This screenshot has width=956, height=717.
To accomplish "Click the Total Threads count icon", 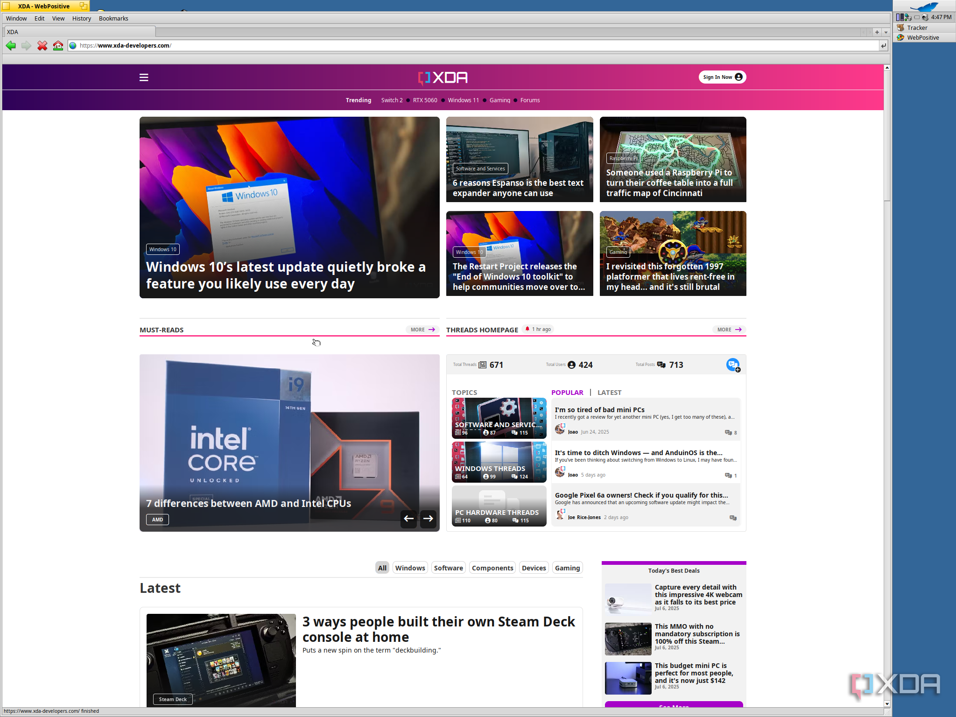I will tap(483, 365).
